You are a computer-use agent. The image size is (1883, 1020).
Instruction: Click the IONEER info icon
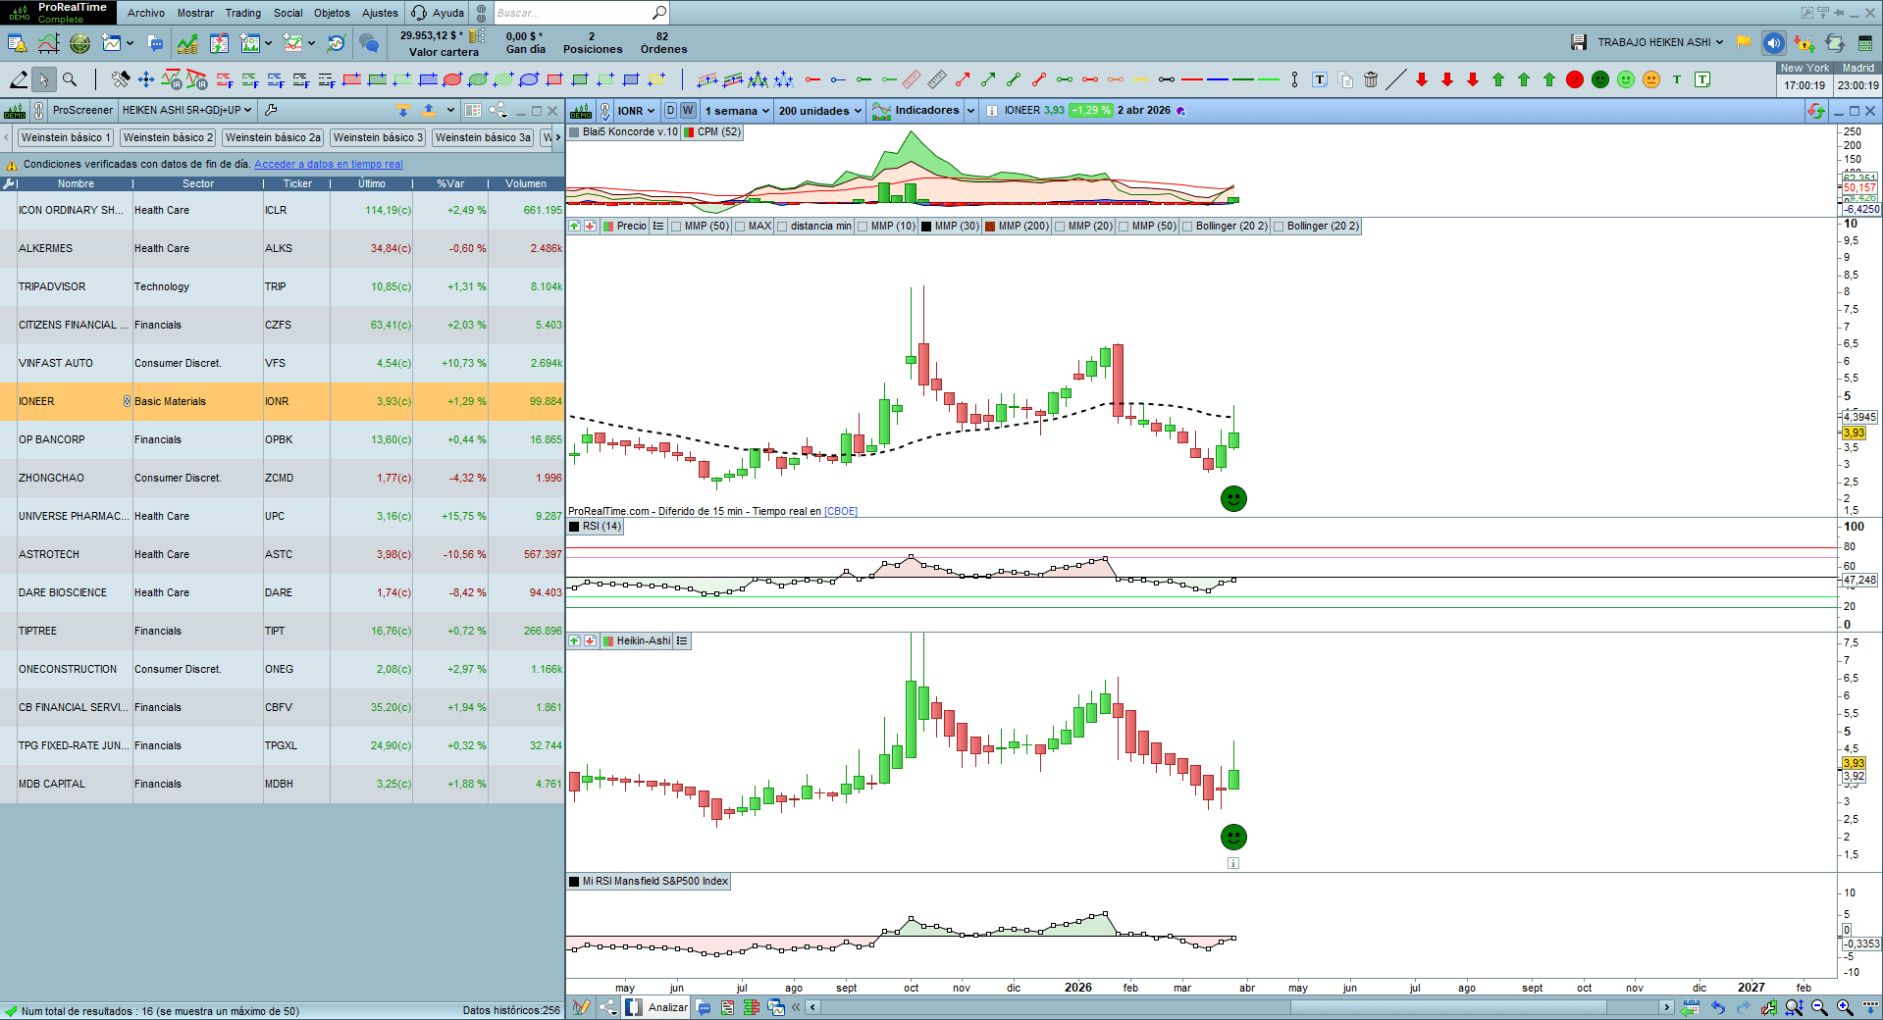[992, 111]
